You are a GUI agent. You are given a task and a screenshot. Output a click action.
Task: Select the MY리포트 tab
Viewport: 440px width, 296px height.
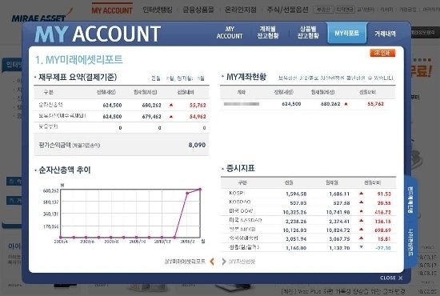pyautogui.click(x=347, y=33)
